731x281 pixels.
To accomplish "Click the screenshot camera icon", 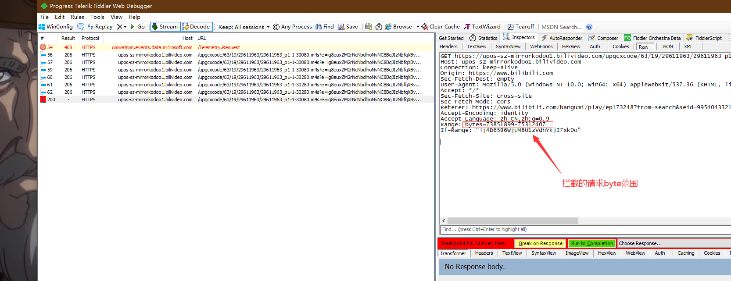I will click(369, 27).
